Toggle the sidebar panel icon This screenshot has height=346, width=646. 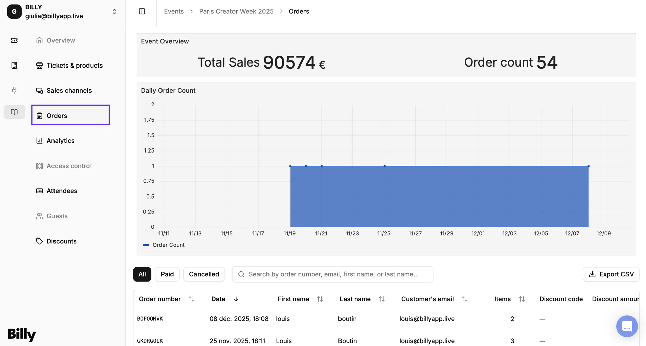coord(142,11)
